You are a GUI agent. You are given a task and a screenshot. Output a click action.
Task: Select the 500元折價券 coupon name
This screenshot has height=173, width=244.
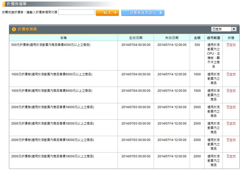pos(51,45)
